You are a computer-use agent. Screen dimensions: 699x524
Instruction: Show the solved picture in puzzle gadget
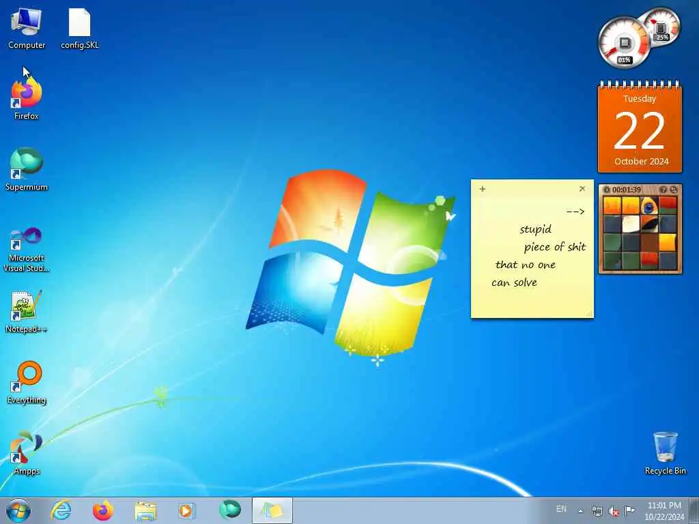point(664,190)
